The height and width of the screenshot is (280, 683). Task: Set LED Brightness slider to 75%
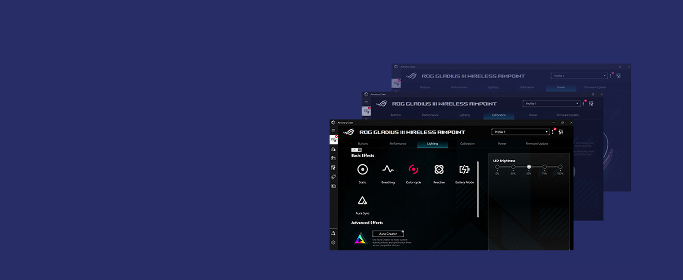tap(544, 167)
